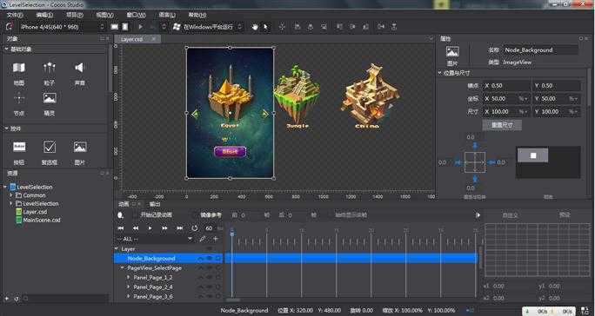Open the 项目 menu

tap(75, 15)
